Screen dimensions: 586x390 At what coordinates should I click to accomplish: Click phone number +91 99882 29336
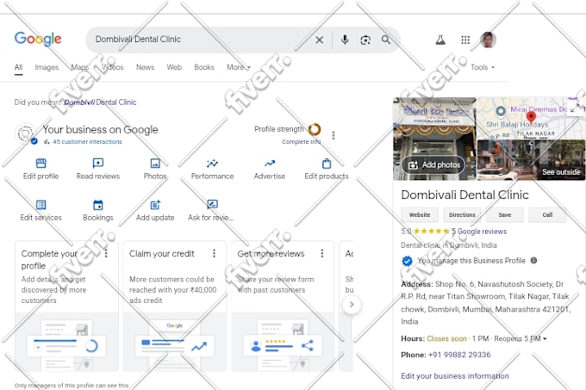(459, 355)
